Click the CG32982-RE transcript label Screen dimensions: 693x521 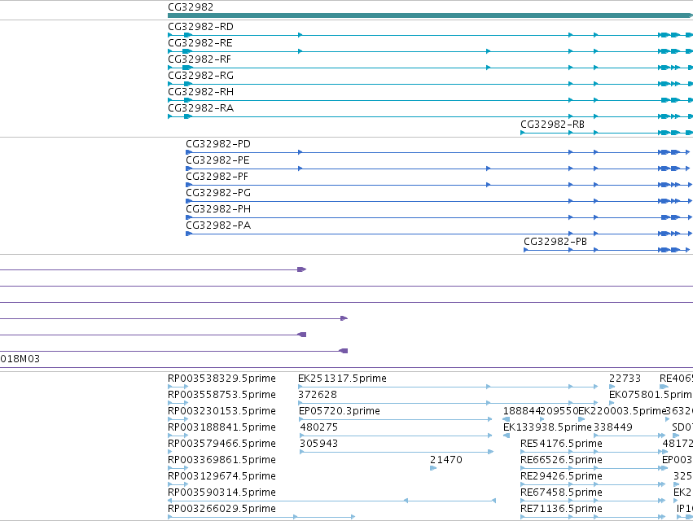pyautogui.click(x=200, y=43)
